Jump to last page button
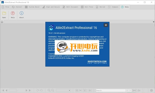Image resolution: width=155 pixels, height=93 pixels. click(30, 90)
